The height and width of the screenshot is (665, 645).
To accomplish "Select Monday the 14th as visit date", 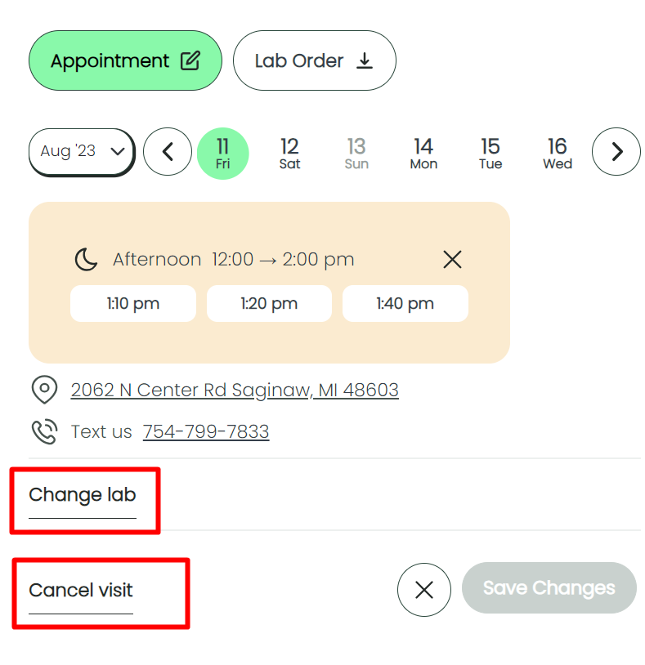I will point(423,153).
